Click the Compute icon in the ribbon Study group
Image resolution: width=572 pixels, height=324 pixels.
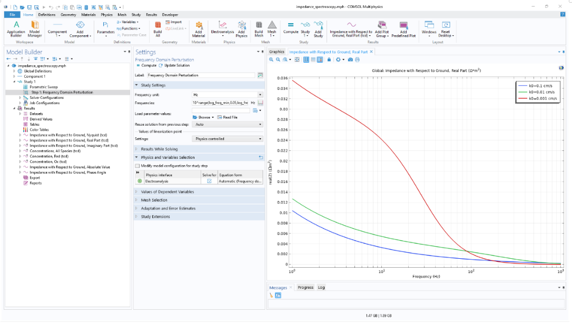coord(291,28)
